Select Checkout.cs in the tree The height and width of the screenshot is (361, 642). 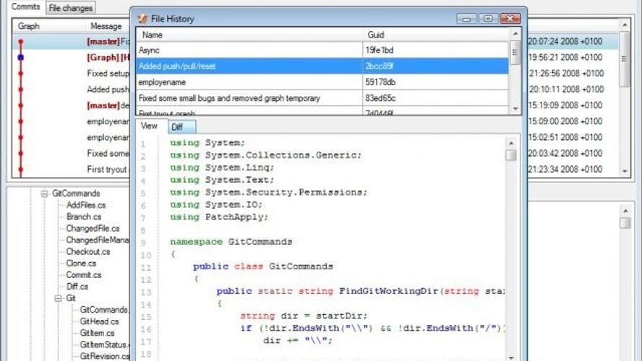click(x=88, y=252)
